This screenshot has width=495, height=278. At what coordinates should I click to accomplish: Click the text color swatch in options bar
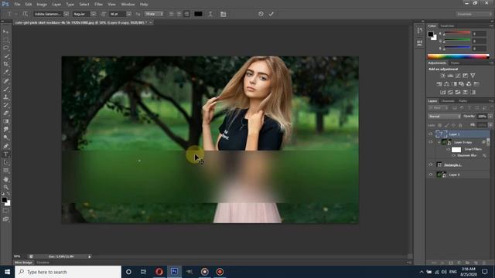pos(198,14)
